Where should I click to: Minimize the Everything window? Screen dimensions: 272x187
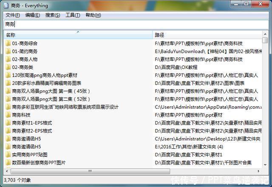click(236, 4)
